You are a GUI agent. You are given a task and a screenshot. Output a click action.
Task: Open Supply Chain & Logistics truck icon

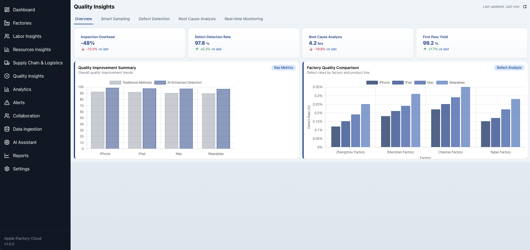coord(7,63)
